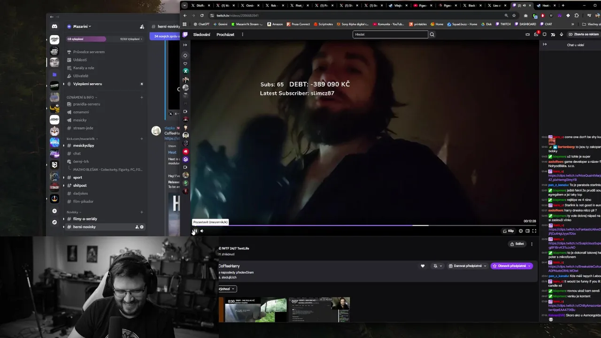Open the Prusa Connect bookmark

298,24
